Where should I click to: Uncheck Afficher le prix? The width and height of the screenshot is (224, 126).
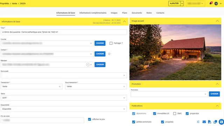90,119
